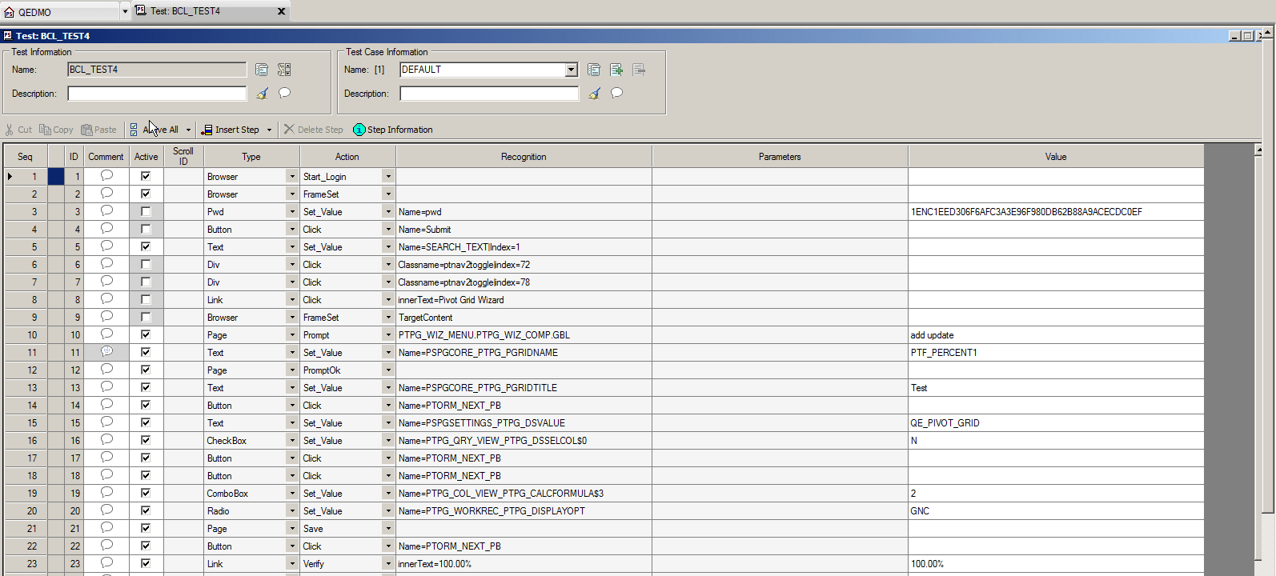The image size is (1276, 576).
Task: Open the QEDMO dropdown arrow
Action: (x=125, y=12)
